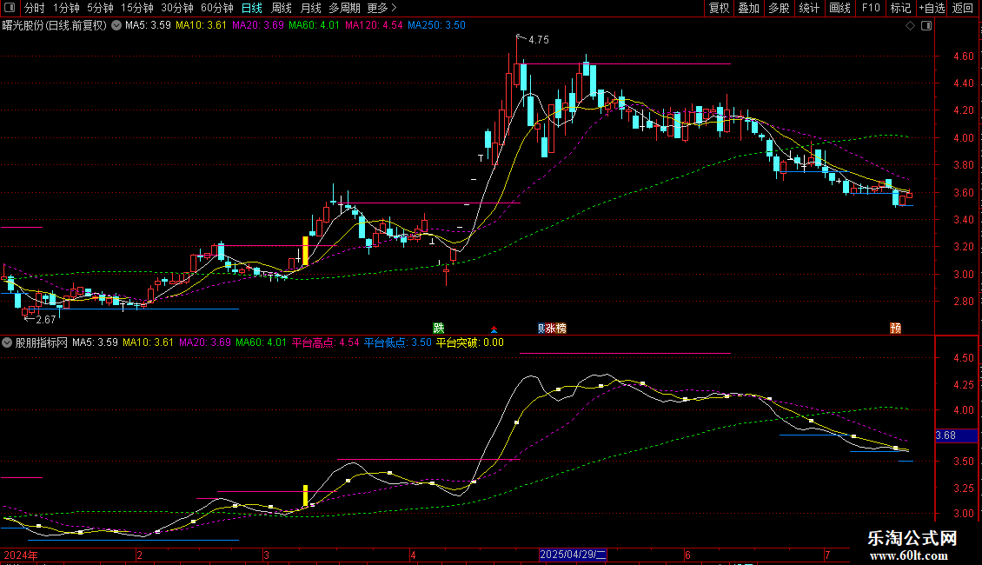
Task: Click the 2.67 low price annotation
Action: [46, 320]
